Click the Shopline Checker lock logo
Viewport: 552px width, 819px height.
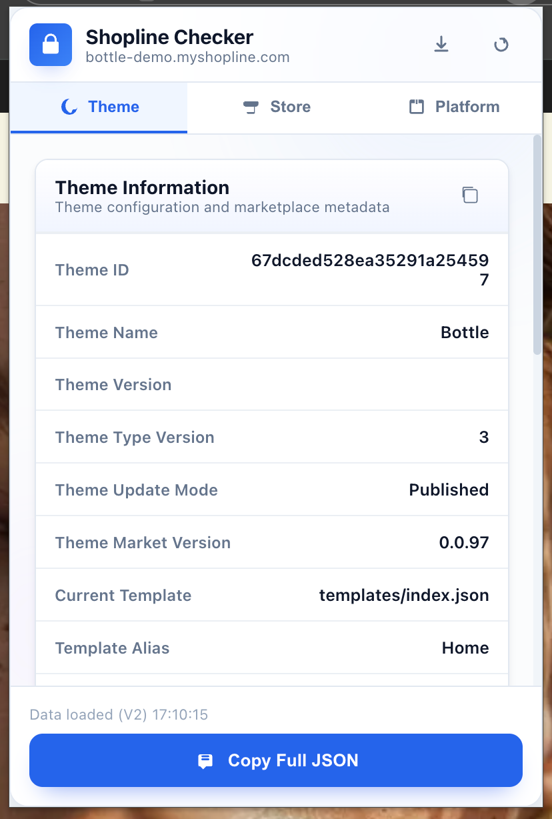pyautogui.click(x=51, y=45)
